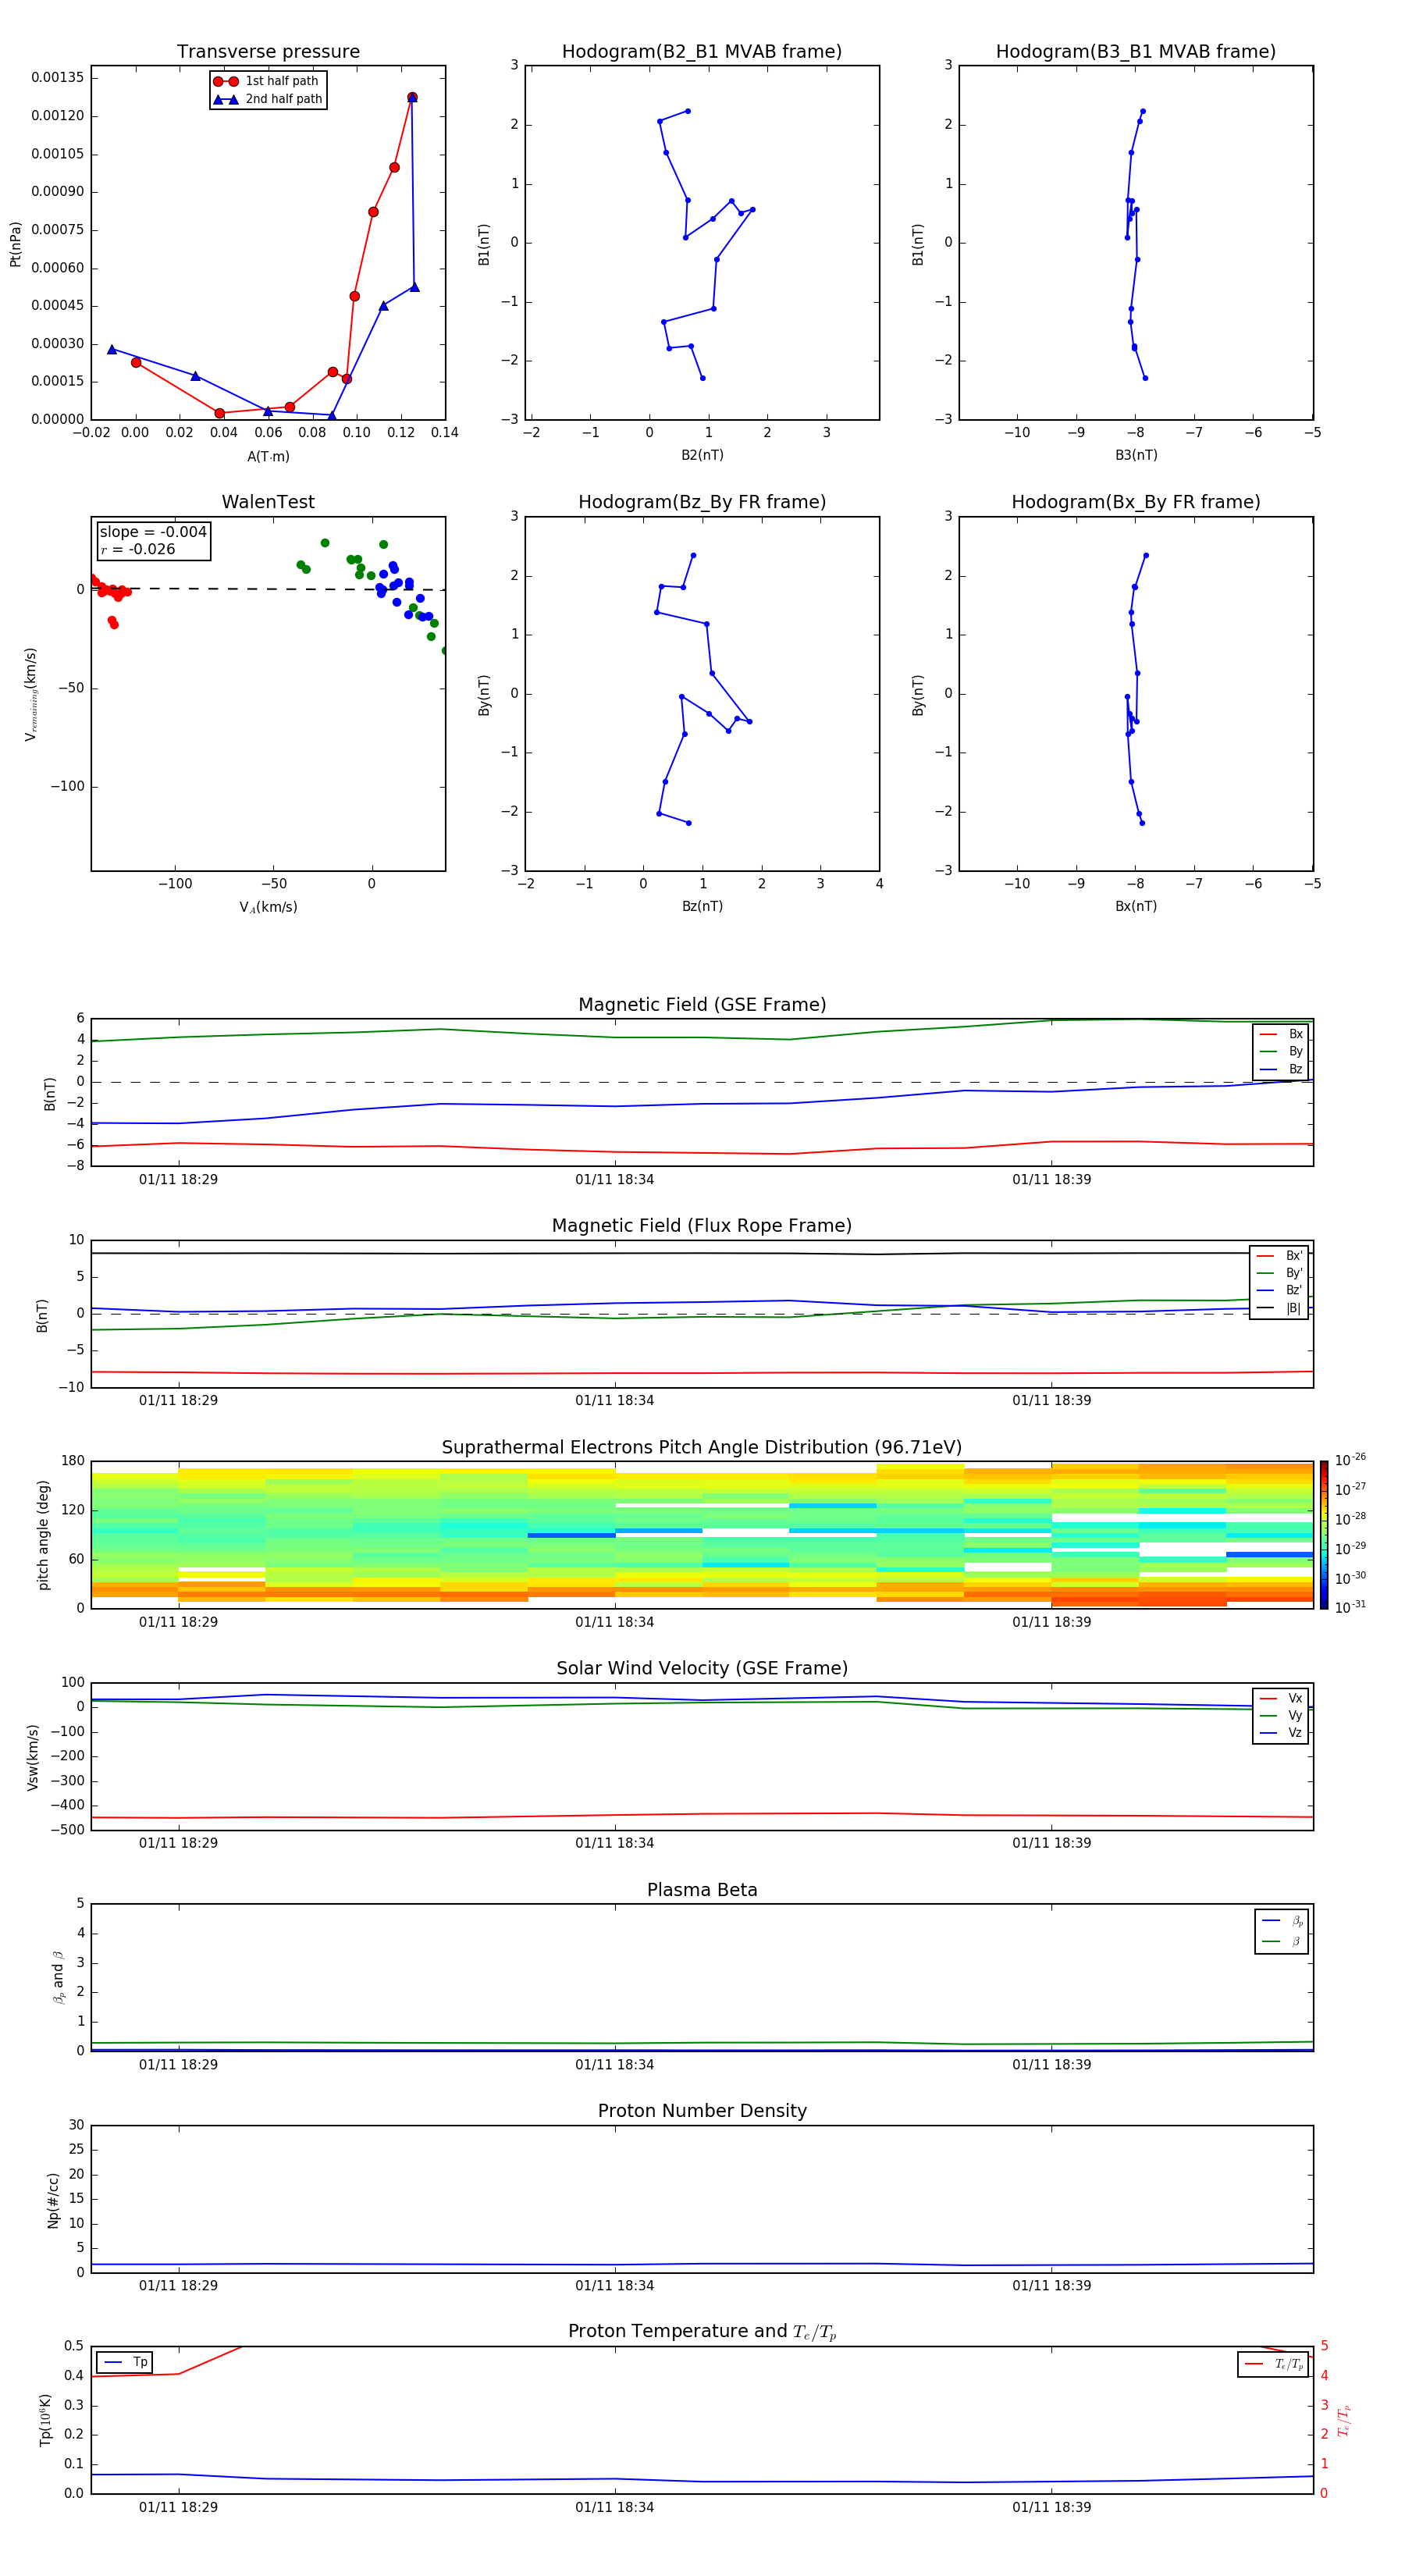1405x2576 pixels.
Task: Click the peak red marker in Transverse pressure
Action: pyautogui.click(x=412, y=97)
